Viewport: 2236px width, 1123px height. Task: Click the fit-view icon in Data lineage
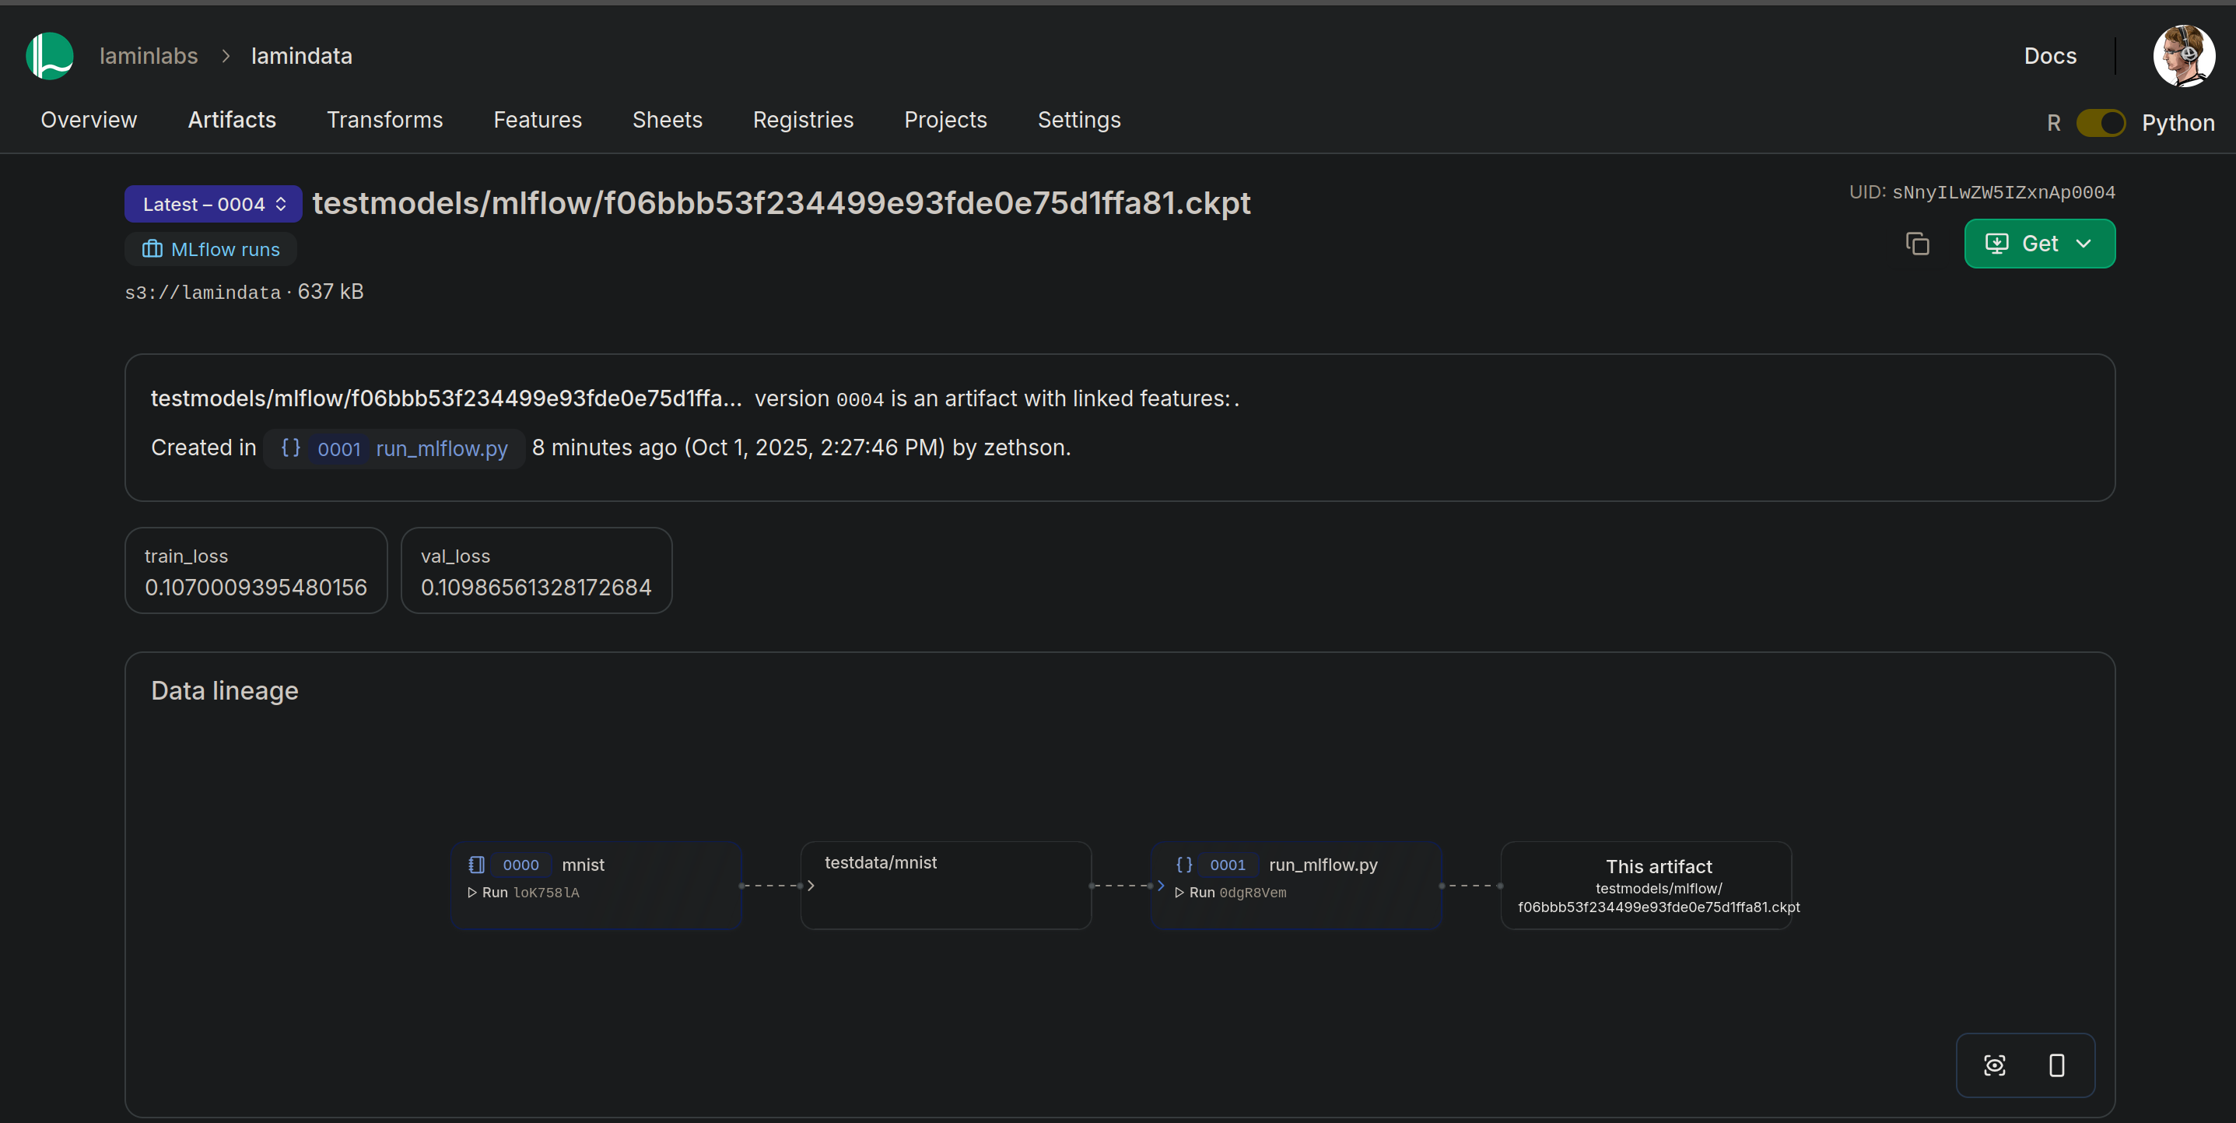tap(1994, 1065)
